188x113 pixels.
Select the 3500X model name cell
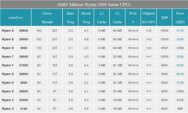23,91
